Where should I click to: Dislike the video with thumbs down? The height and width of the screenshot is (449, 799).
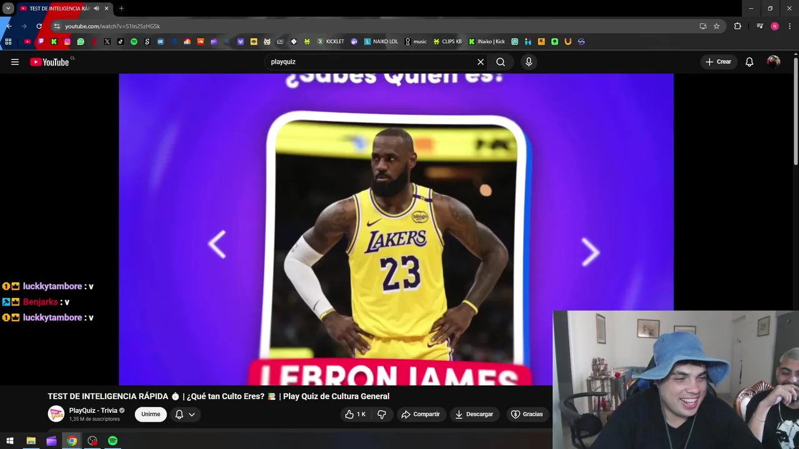pyautogui.click(x=382, y=414)
